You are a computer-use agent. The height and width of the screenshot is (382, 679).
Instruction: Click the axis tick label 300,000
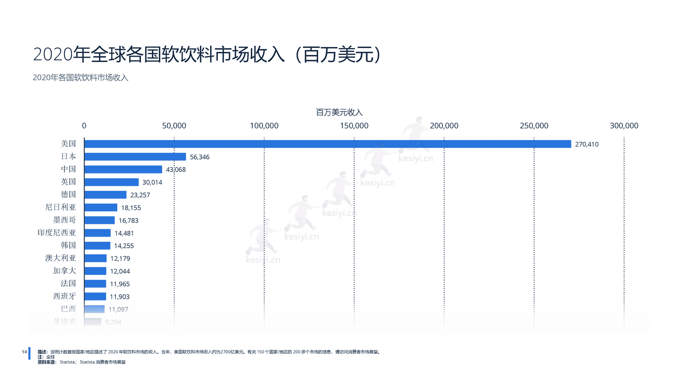tap(624, 126)
